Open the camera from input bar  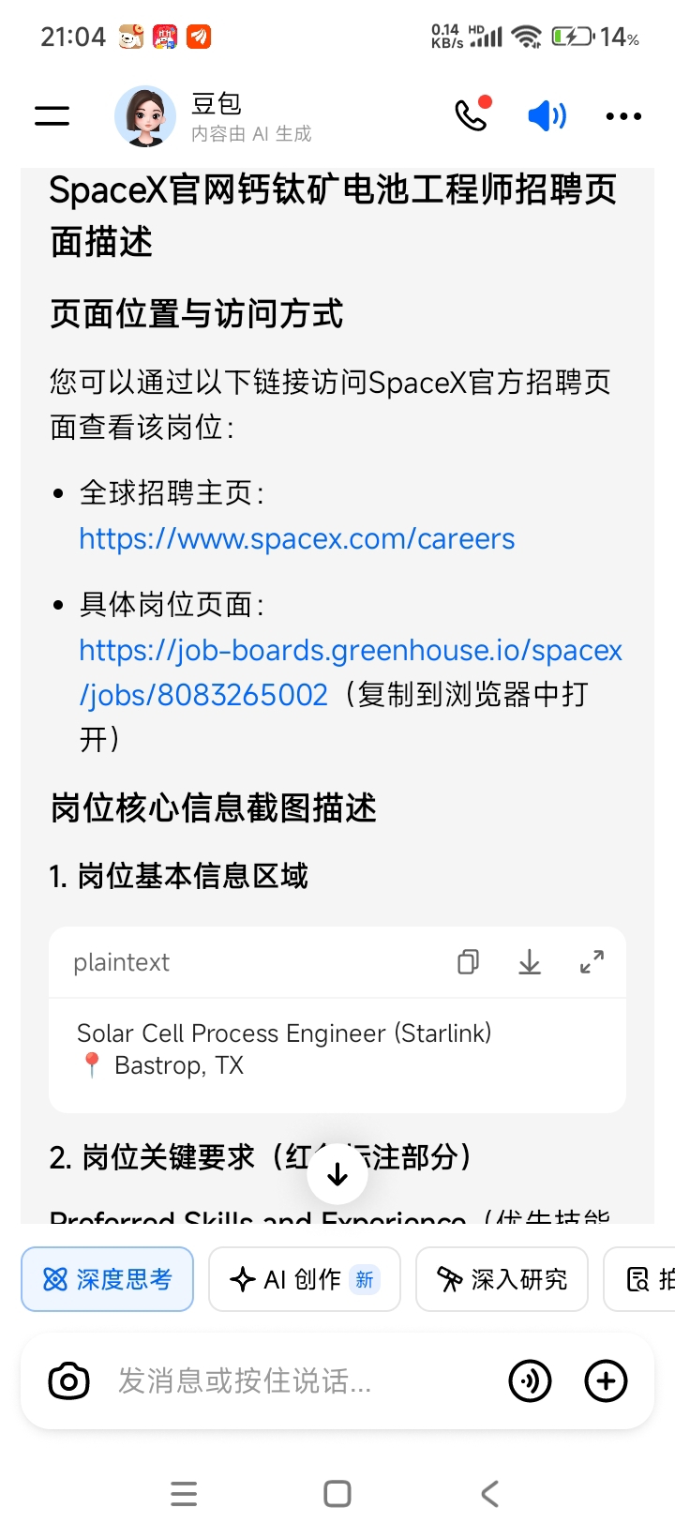click(x=68, y=1381)
